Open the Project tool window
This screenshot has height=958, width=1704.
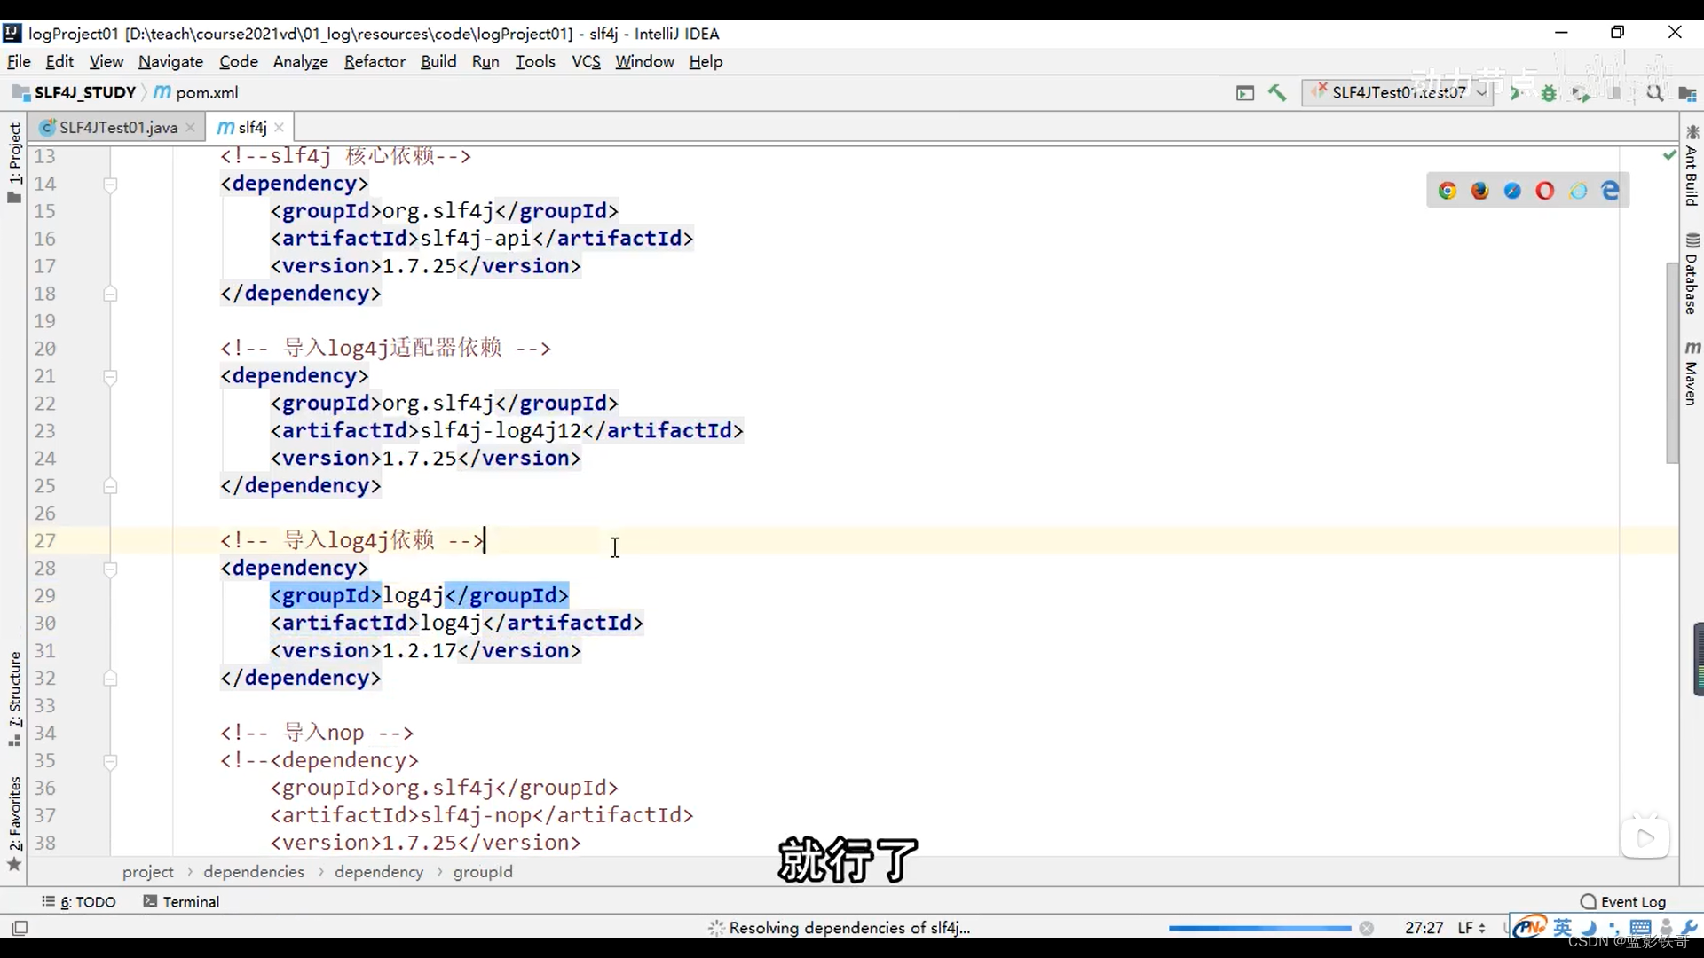point(14,162)
